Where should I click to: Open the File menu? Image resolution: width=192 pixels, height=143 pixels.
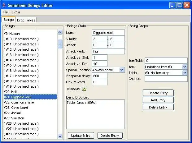[x=5, y=12]
